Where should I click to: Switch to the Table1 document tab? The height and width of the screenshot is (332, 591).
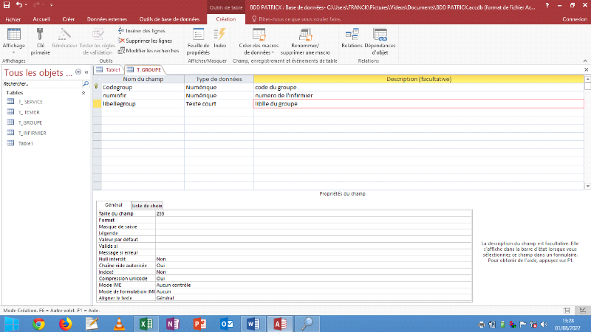pos(109,69)
